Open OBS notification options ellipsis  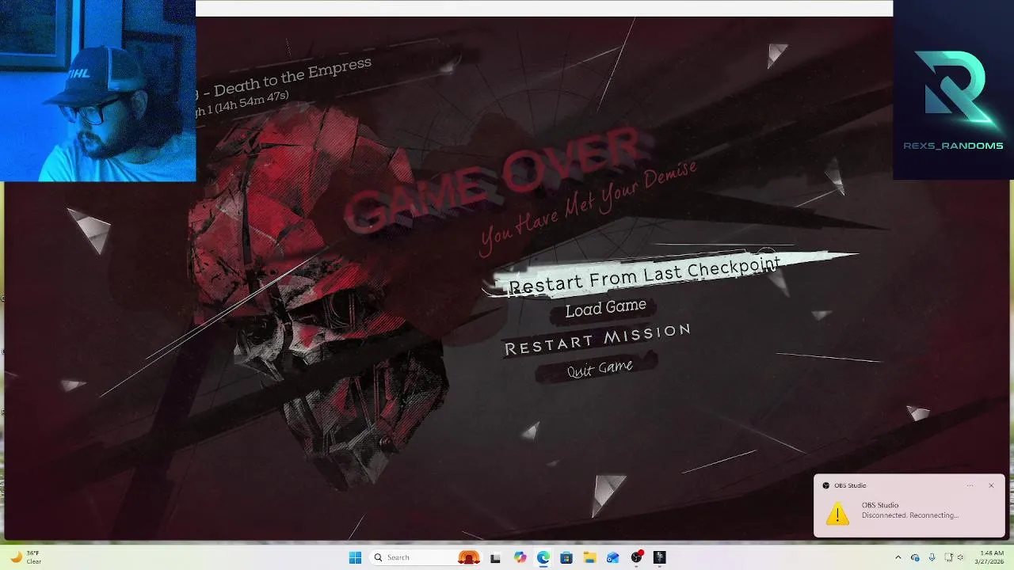pyautogui.click(x=970, y=485)
